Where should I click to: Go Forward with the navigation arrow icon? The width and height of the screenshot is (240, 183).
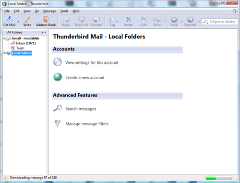point(190,20)
